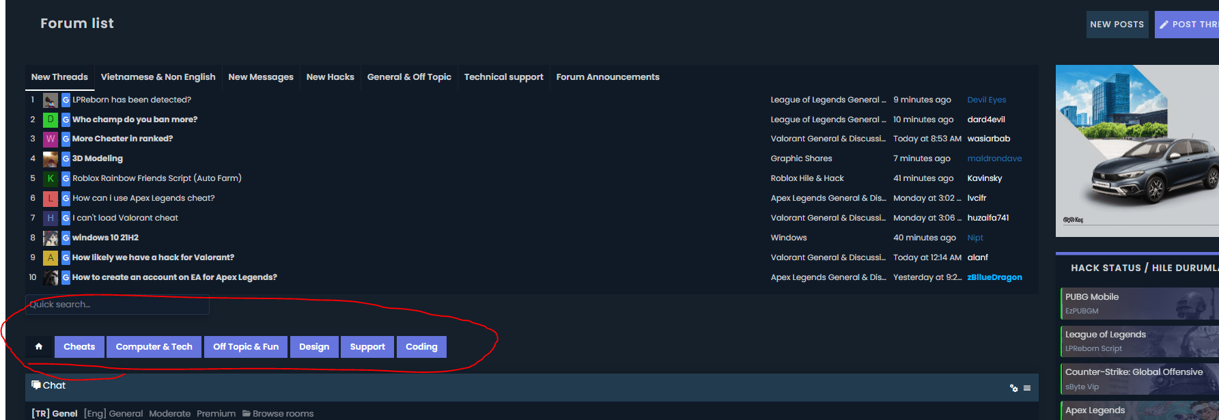Switch to [Eng] General chat room
Viewport: 1219px width, 420px height.
[x=113, y=414]
